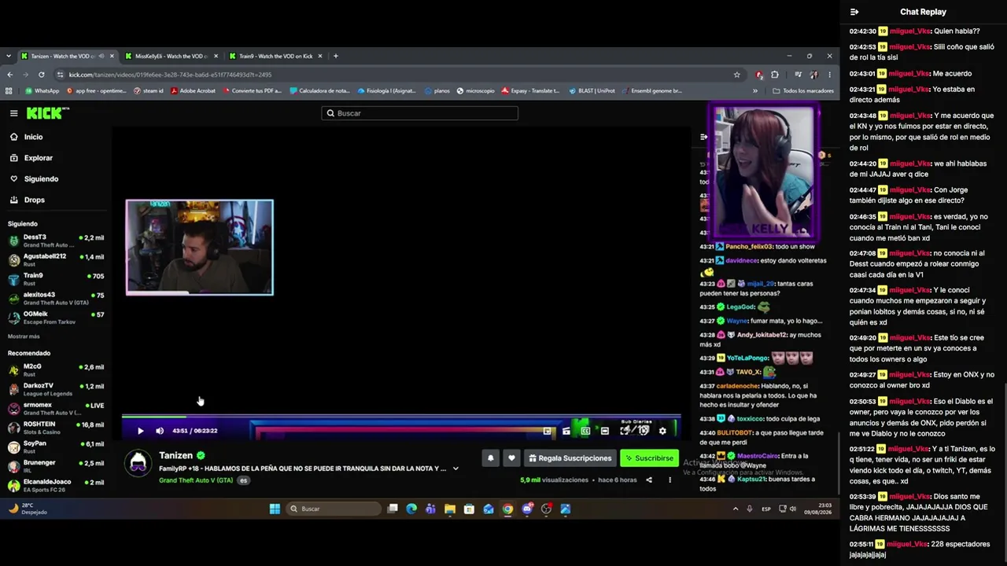Image resolution: width=1007 pixels, height=566 pixels.
Task: Toggle theater mode in video player
Action: coord(604,431)
